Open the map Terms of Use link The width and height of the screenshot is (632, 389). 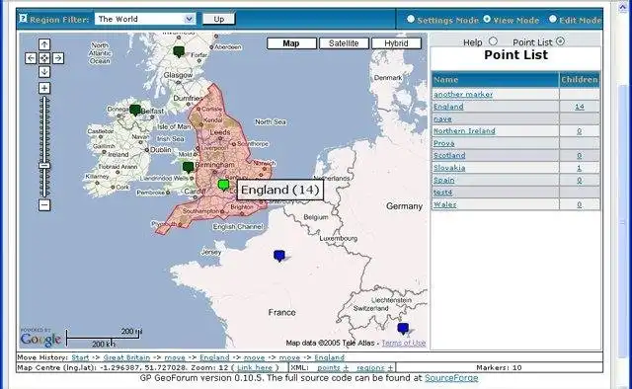404,343
